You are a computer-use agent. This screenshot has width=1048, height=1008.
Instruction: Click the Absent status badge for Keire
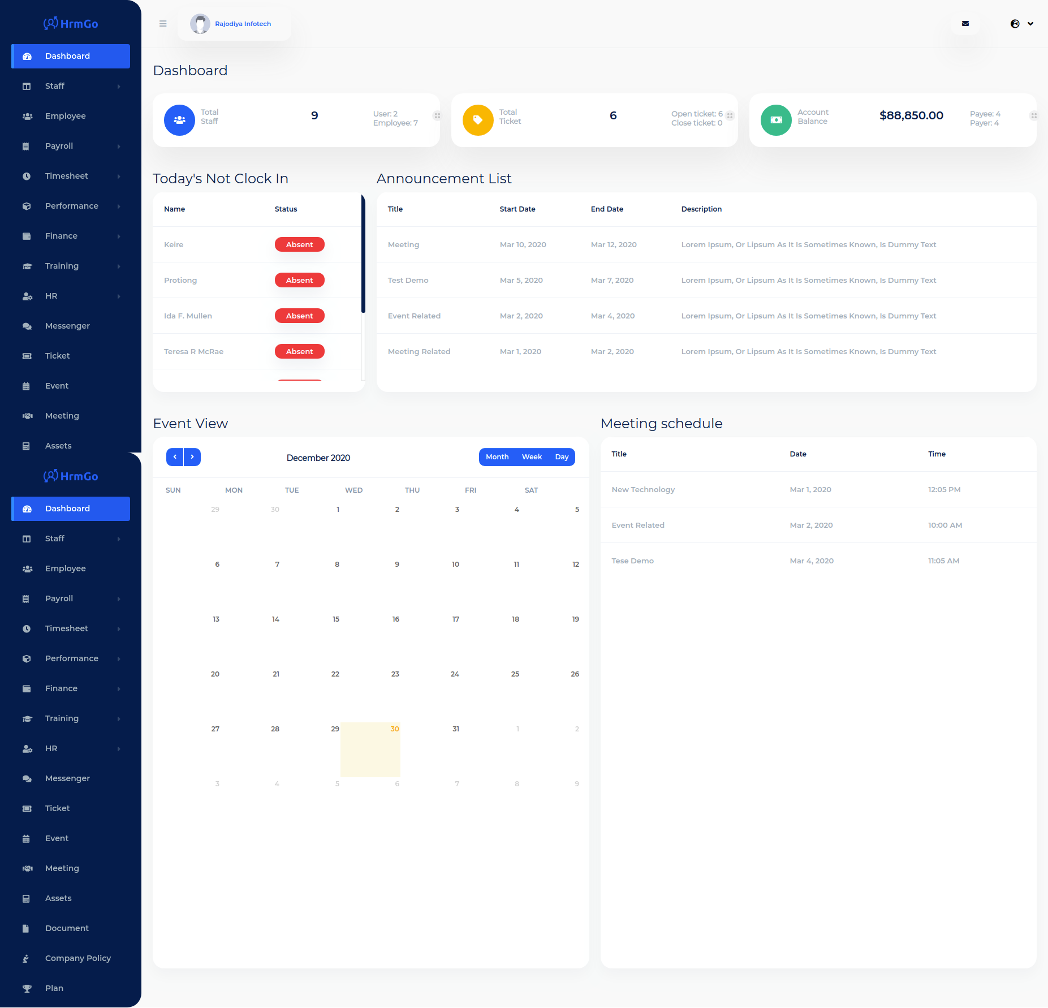click(299, 244)
